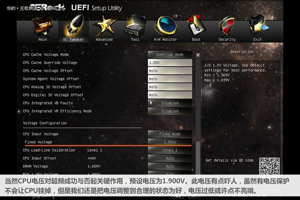Open the Boot joystick icon
300x200 pixels.
click(x=196, y=26)
